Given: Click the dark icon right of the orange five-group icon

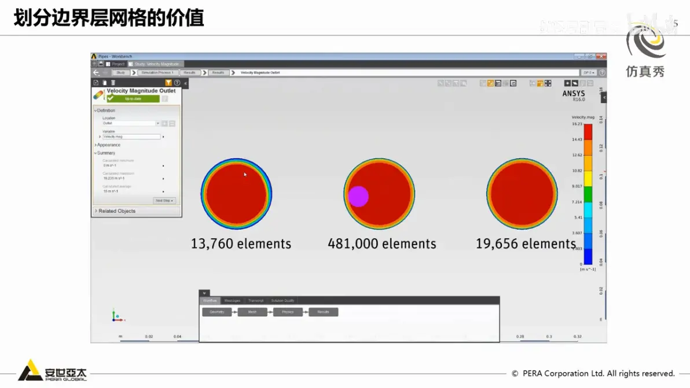Looking at the screenshot, I should (498, 83).
